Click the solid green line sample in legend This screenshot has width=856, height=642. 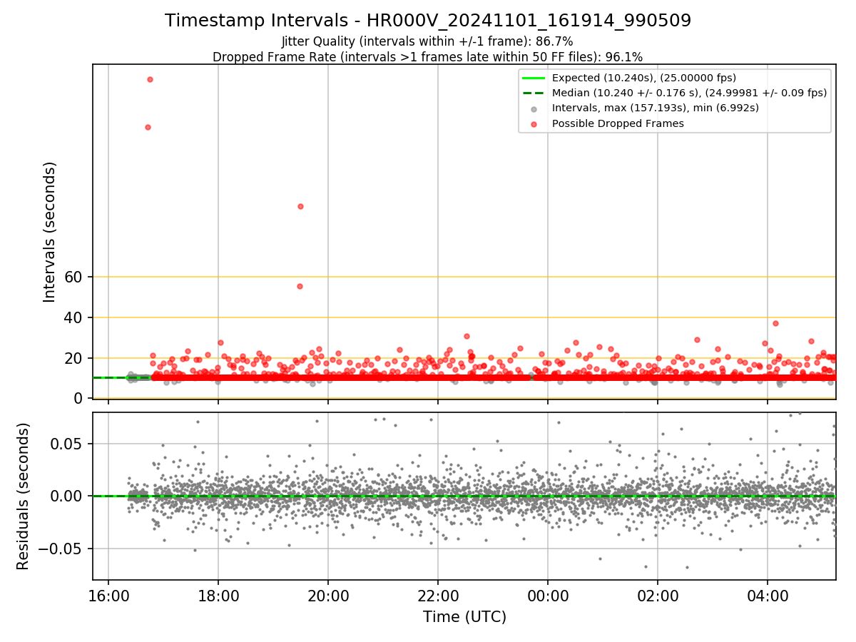tap(534, 78)
